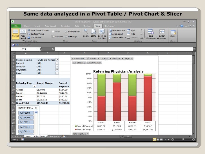Screen dimensions: 205x154
Task: Arrange All windows
Action: pos(116,34)
